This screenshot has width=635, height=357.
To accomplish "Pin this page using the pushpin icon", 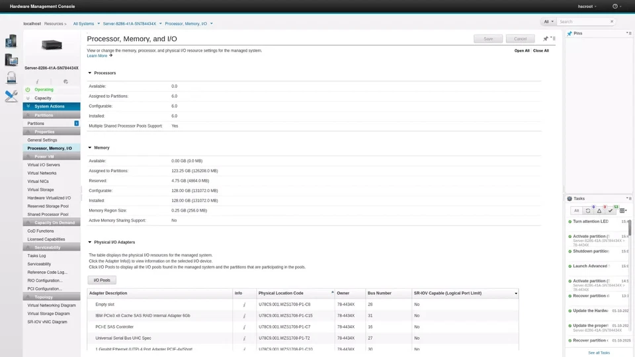I will (x=546, y=39).
